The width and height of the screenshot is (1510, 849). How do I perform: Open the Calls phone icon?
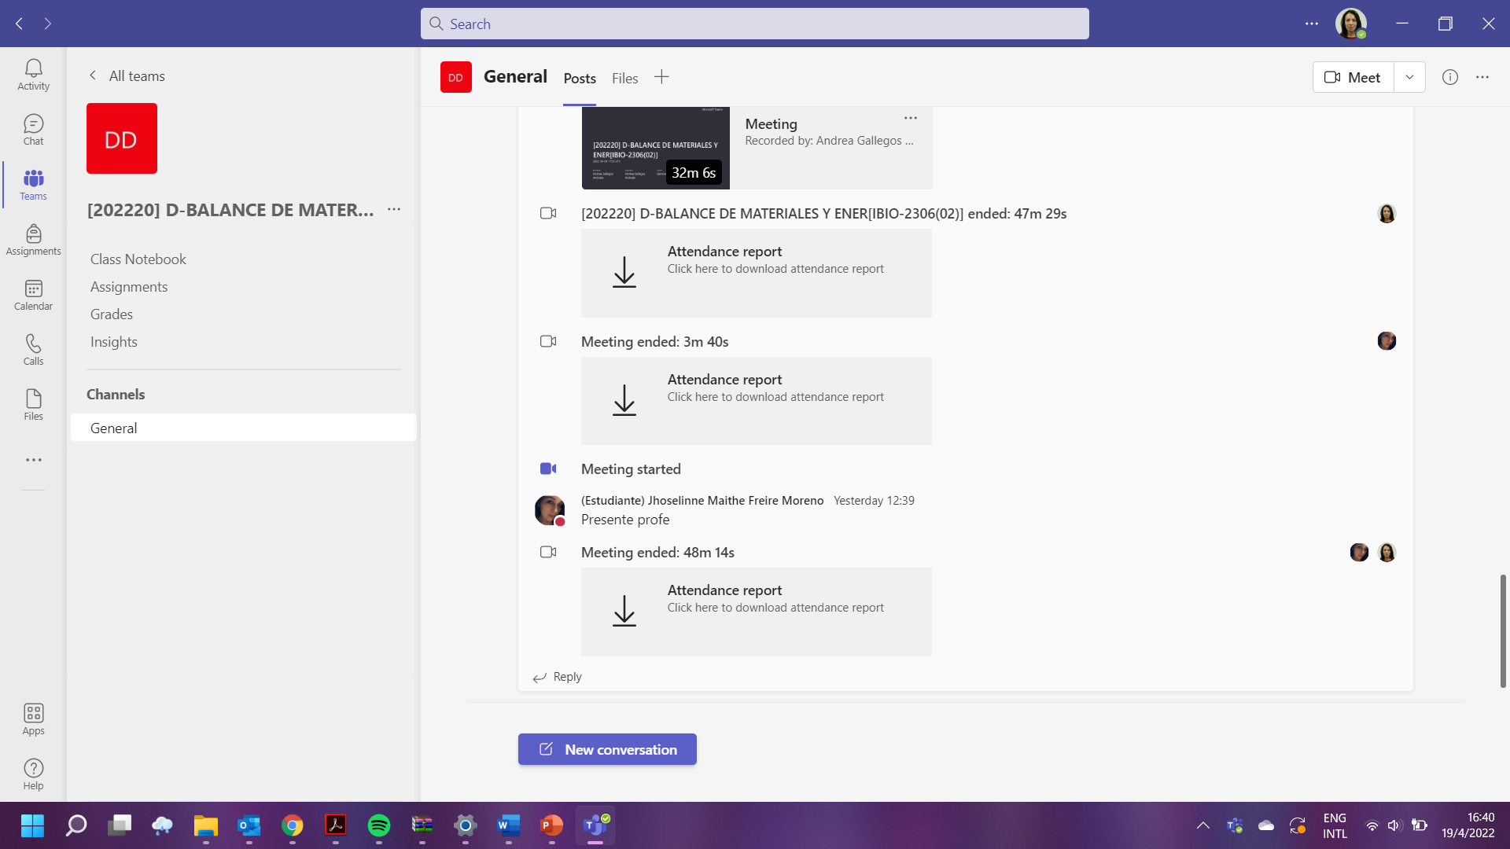tap(33, 350)
